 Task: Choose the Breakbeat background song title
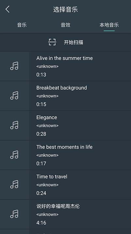pyautogui.click(x=62, y=88)
